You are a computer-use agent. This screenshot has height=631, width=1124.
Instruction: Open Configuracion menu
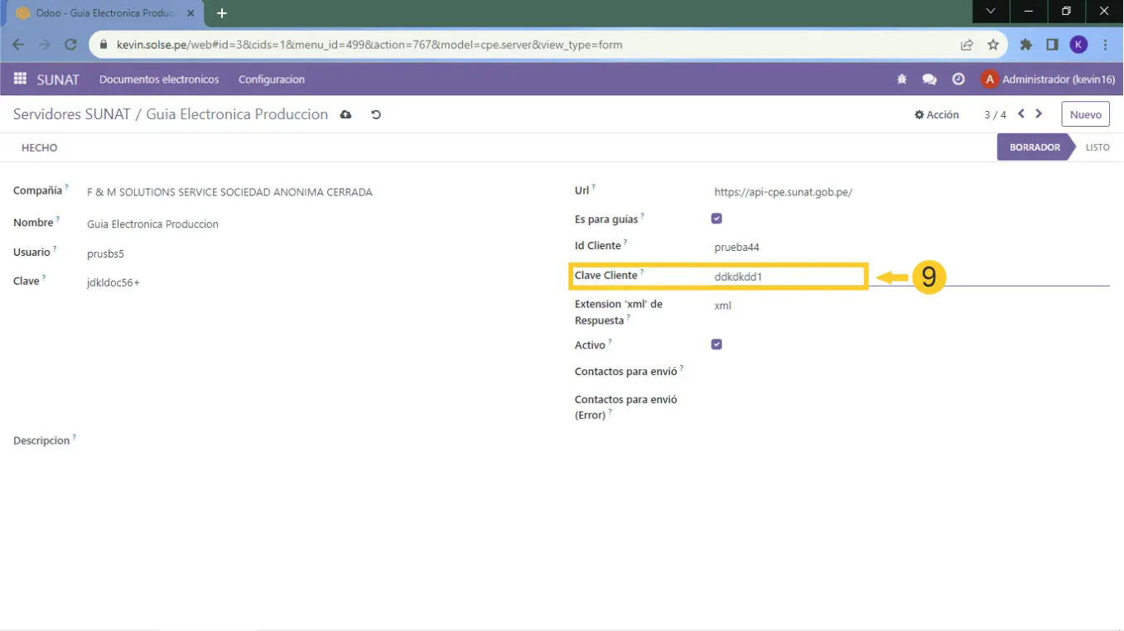click(272, 79)
